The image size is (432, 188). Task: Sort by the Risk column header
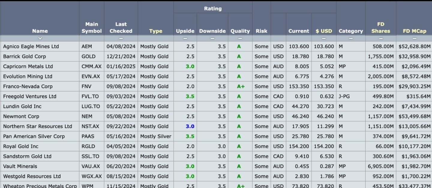(x=262, y=31)
